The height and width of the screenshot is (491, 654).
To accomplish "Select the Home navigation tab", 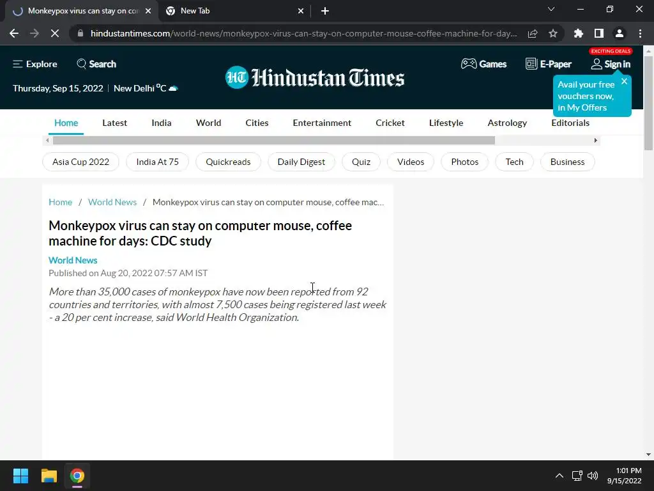I will pyautogui.click(x=66, y=123).
